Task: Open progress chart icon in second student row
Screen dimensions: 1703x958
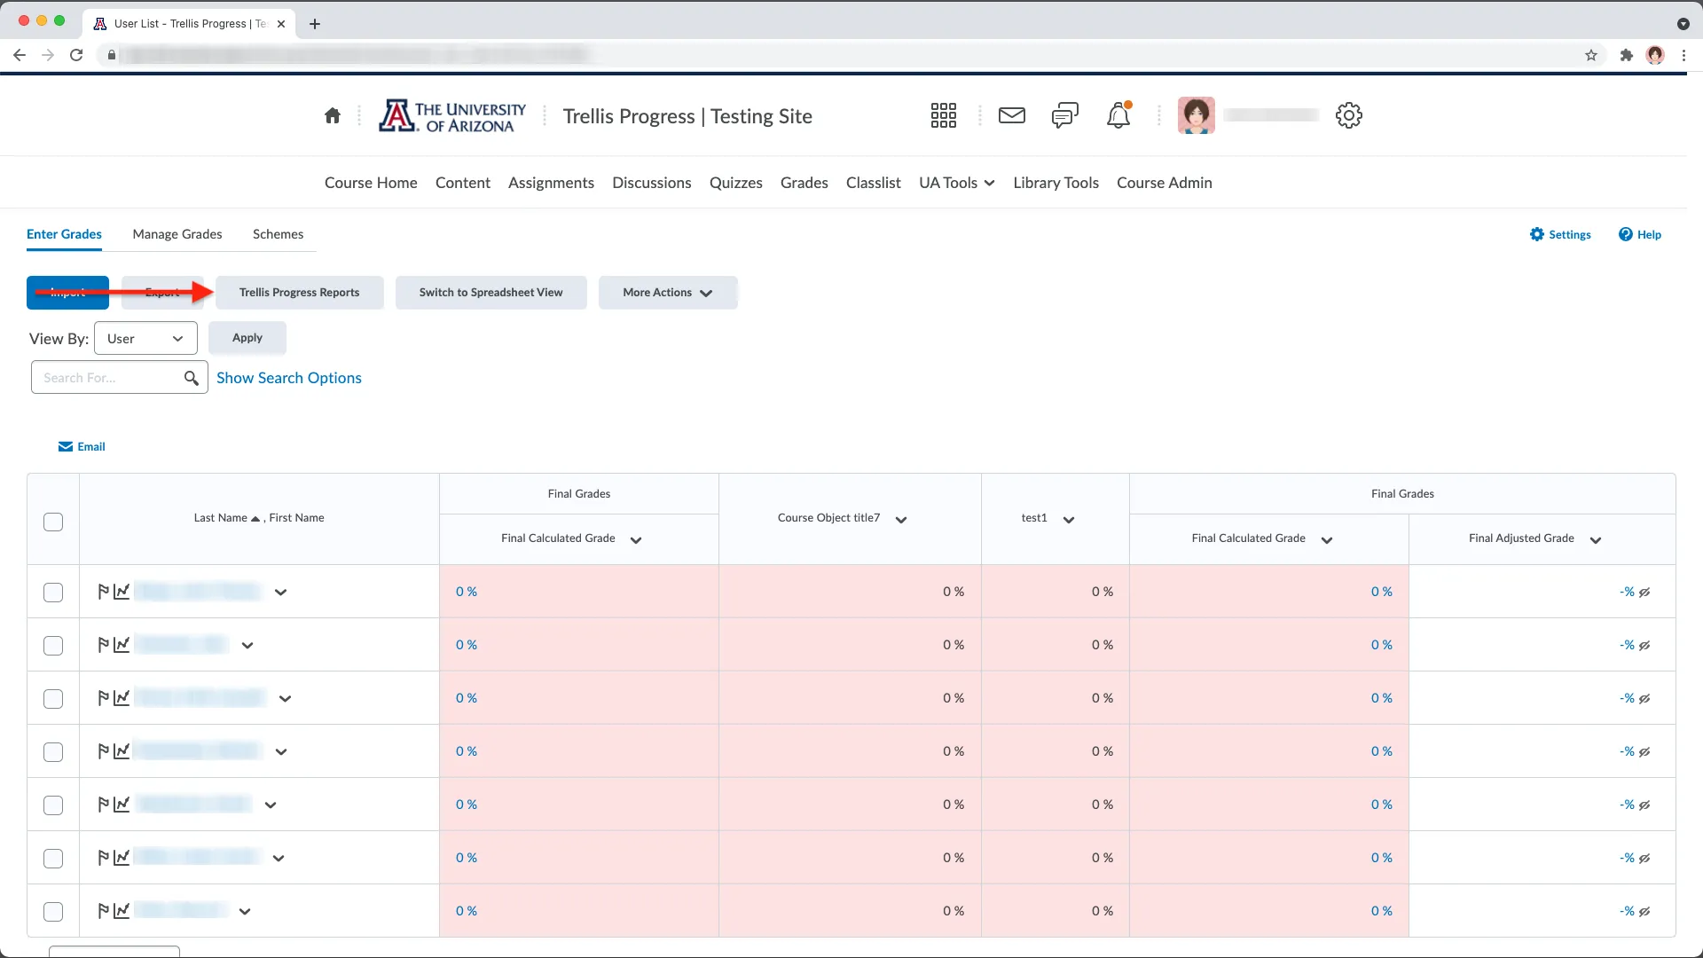Action: 122,645
